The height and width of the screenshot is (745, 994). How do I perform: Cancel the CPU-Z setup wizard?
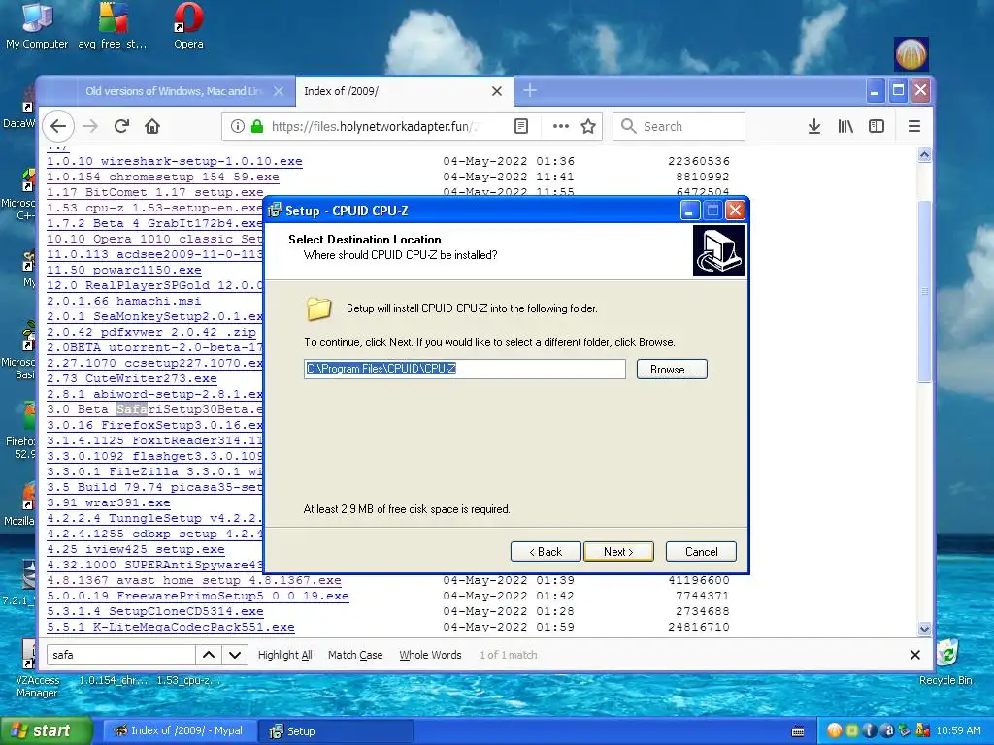pos(701,552)
